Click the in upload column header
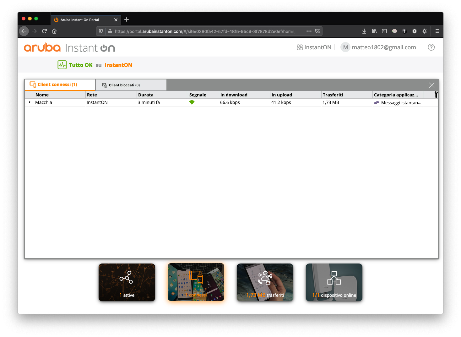Image resolution: width=461 pixels, height=337 pixels. tap(296, 95)
